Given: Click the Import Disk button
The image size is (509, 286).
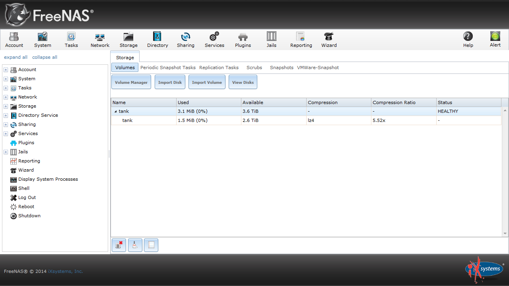Looking at the screenshot, I should [170, 82].
